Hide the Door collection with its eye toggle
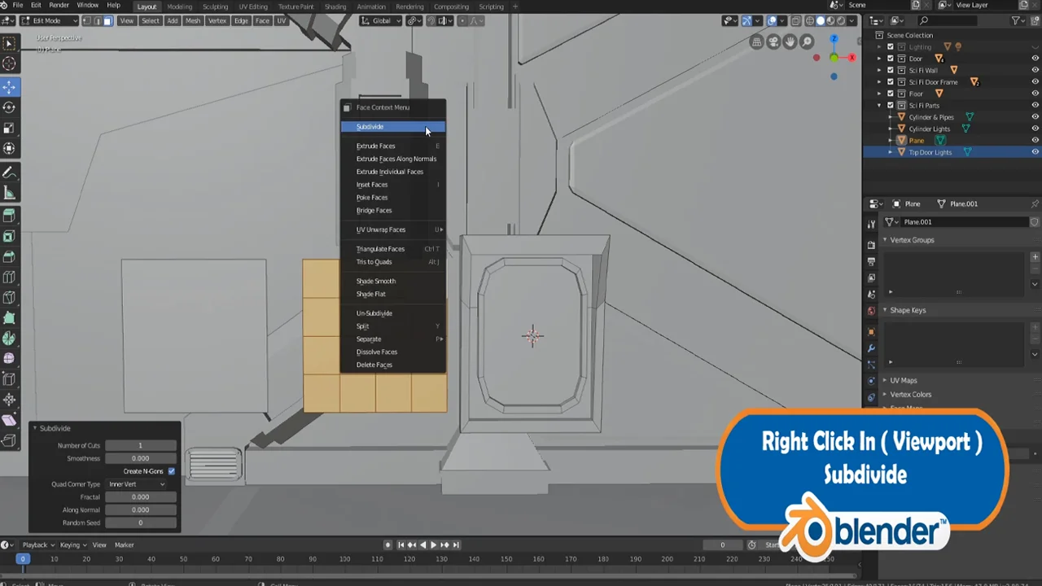Image resolution: width=1042 pixels, height=586 pixels. (x=1035, y=59)
